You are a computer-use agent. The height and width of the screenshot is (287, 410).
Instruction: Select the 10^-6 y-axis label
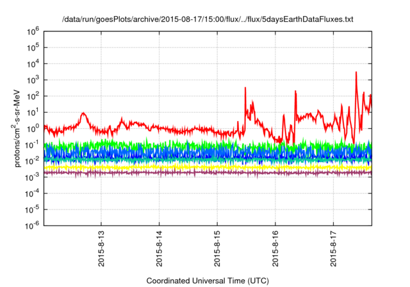(32, 225)
